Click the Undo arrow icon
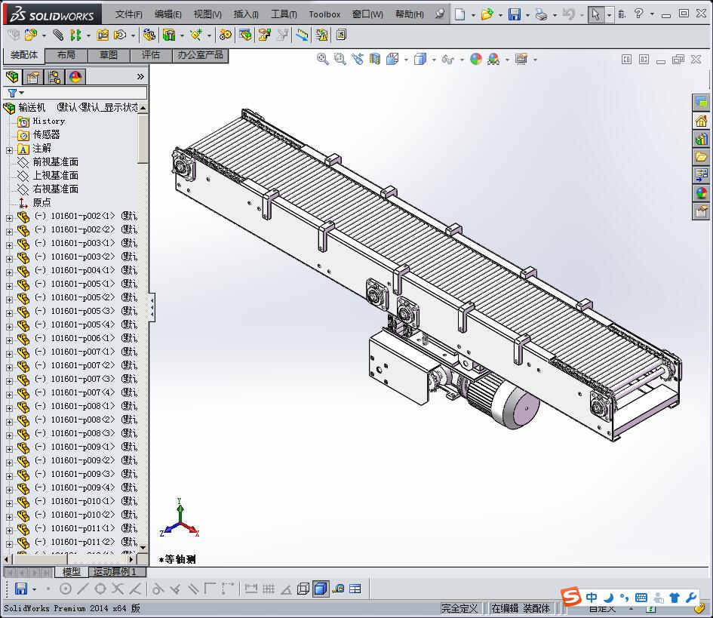The image size is (713, 618). pyautogui.click(x=568, y=14)
